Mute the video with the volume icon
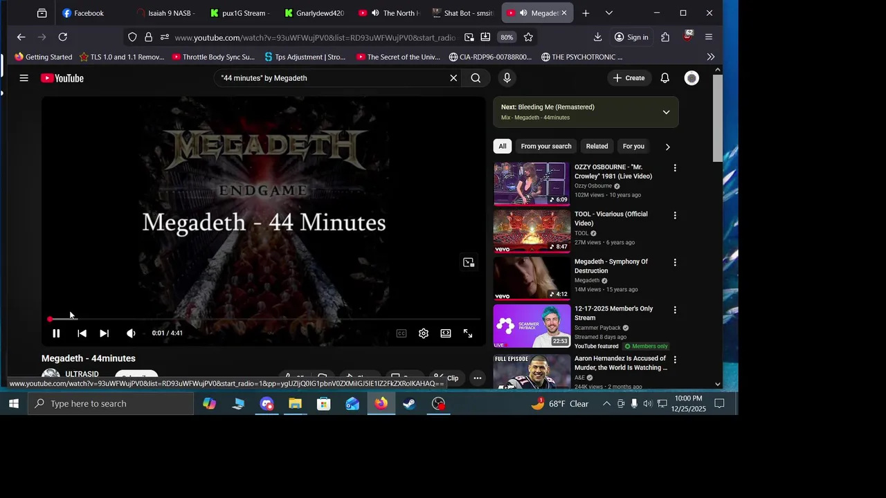Image resolution: width=886 pixels, height=498 pixels. (131, 333)
